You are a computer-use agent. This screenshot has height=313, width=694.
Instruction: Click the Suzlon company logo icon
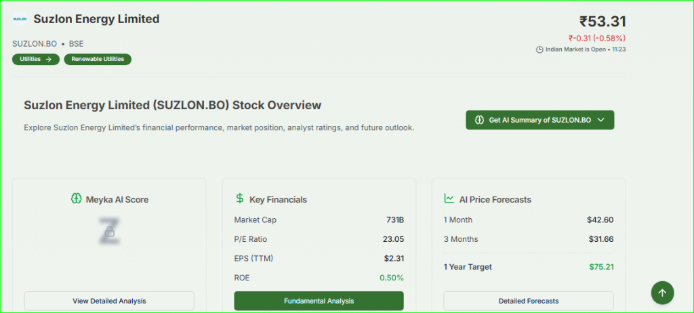pos(20,20)
